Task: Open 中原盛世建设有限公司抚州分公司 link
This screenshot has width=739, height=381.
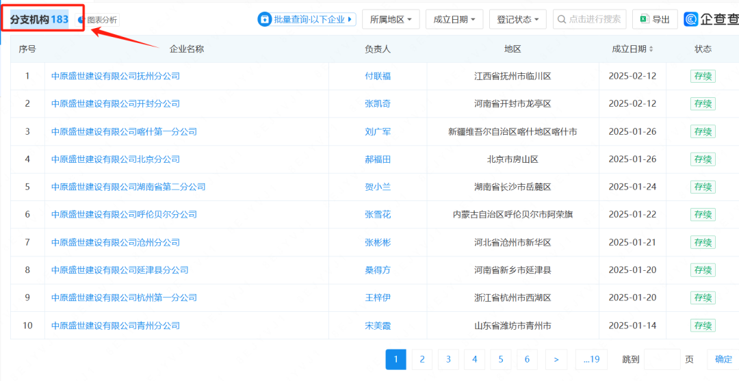Action: (x=116, y=76)
